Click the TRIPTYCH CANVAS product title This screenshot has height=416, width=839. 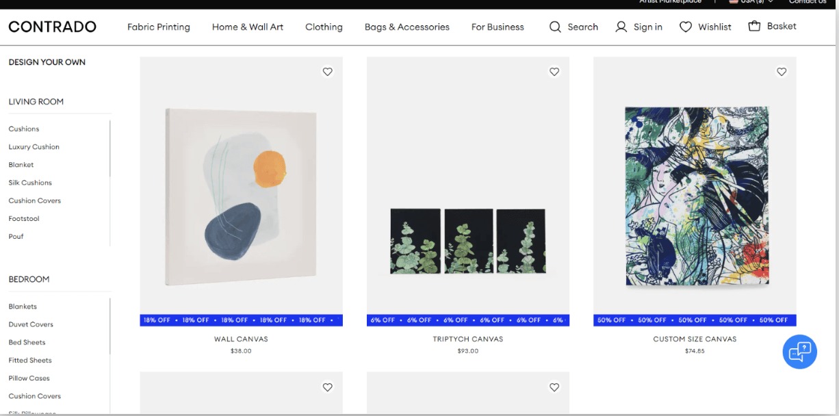(x=468, y=339)
